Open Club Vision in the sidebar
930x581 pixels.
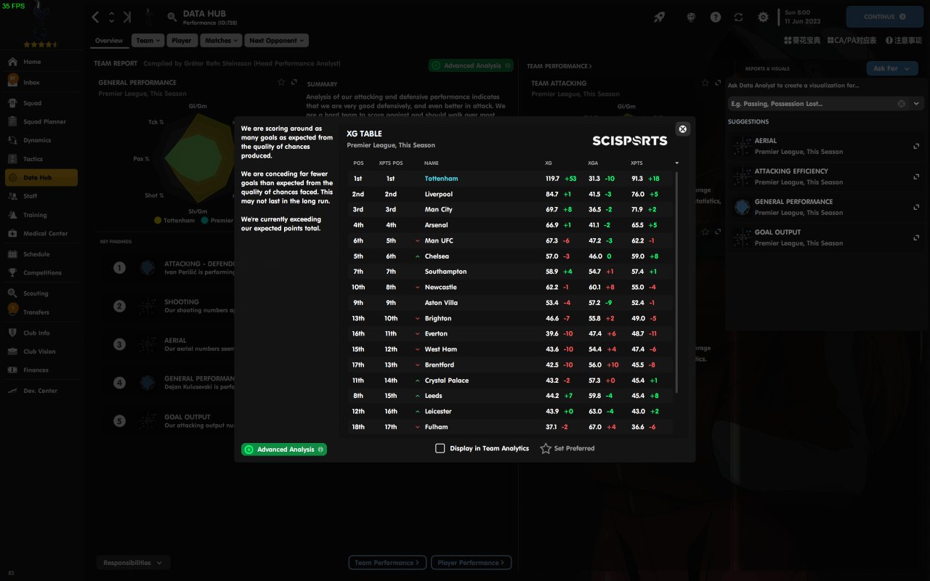[40, 352]
